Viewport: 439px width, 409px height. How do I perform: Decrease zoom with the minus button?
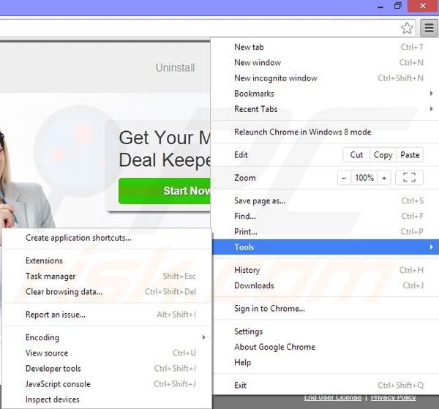pos(344,178)
